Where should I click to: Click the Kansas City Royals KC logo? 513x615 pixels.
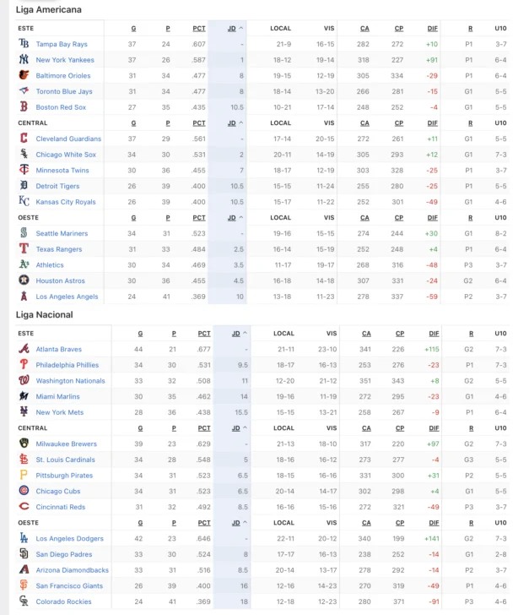24,201
